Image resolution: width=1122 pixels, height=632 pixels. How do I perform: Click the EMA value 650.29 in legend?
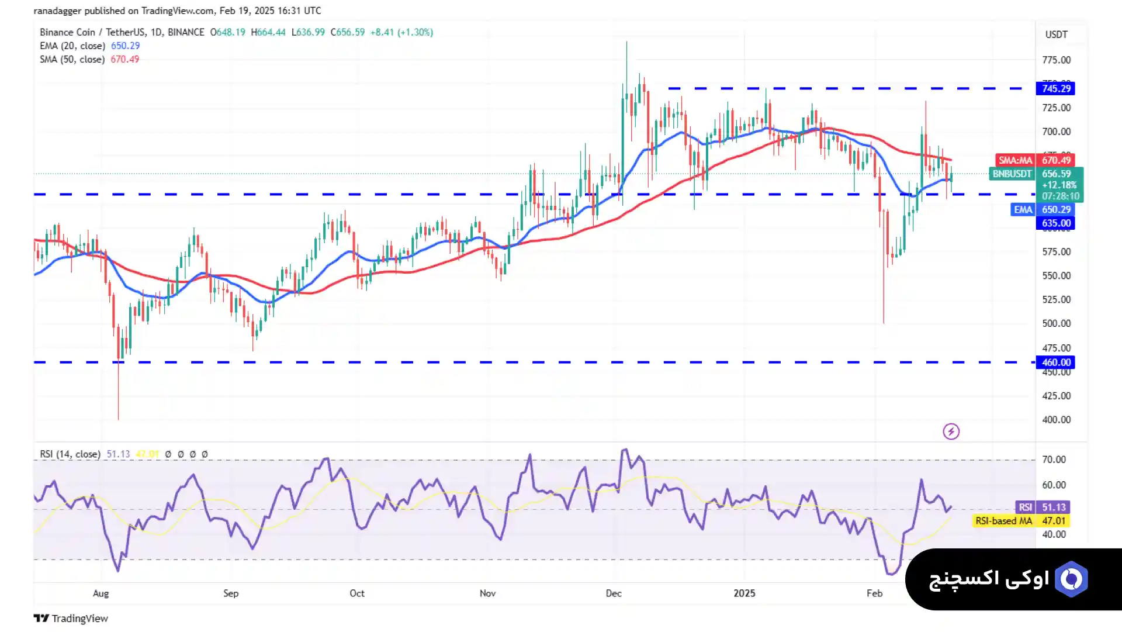pyautogui.click(x=126, y=46)
